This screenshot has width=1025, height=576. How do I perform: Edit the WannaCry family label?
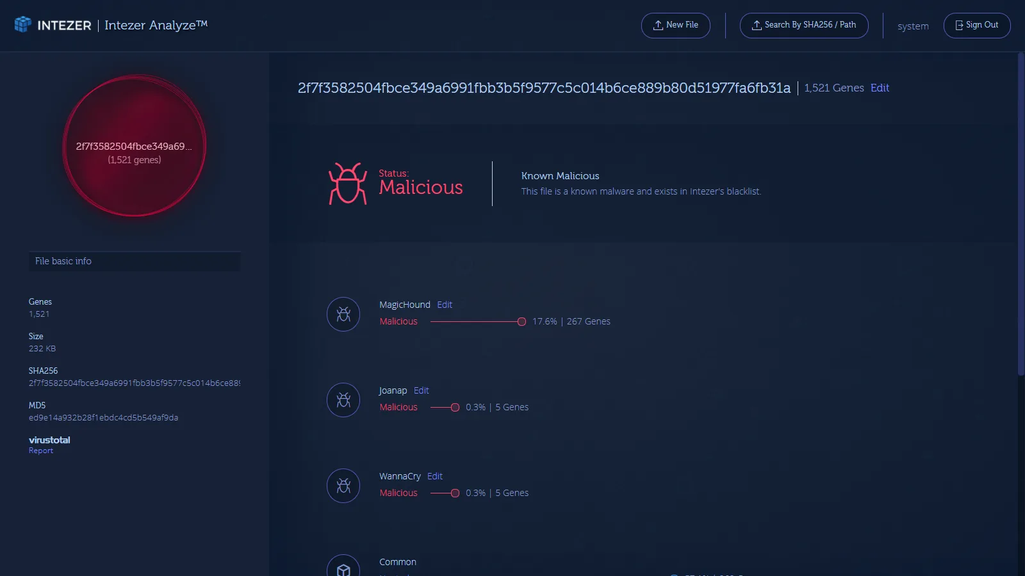coord(435,476)
